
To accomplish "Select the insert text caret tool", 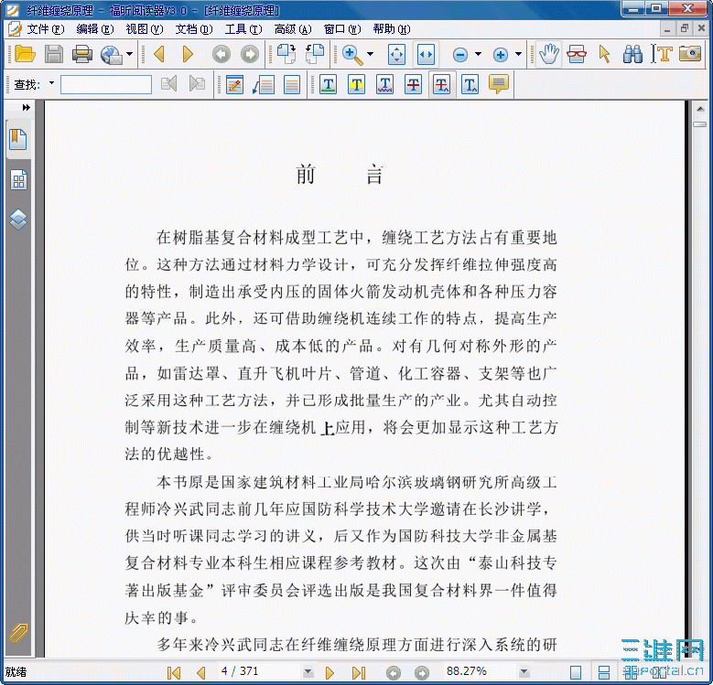I will click(470, 84).
